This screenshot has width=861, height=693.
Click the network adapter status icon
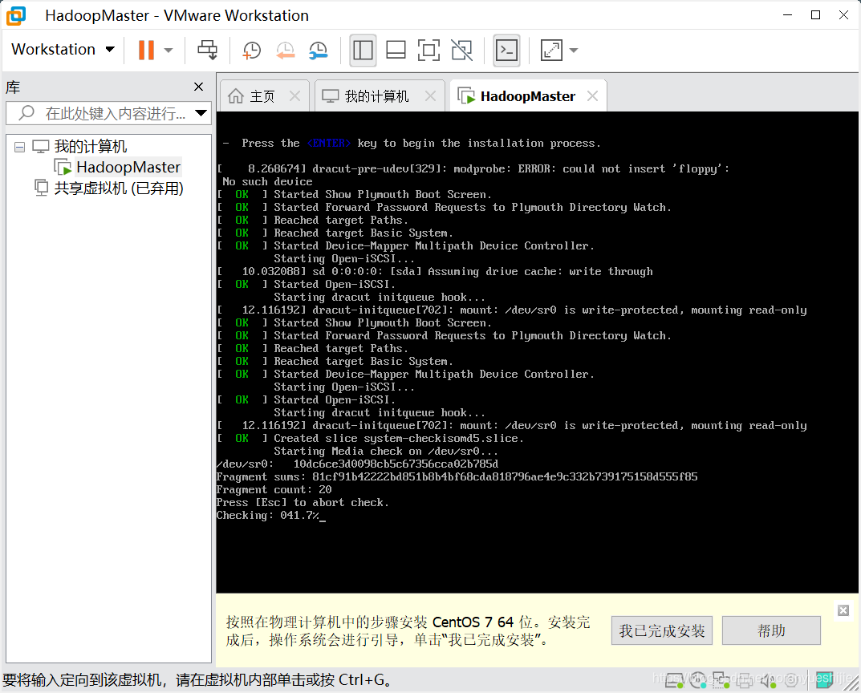click(x=721, y=680)
